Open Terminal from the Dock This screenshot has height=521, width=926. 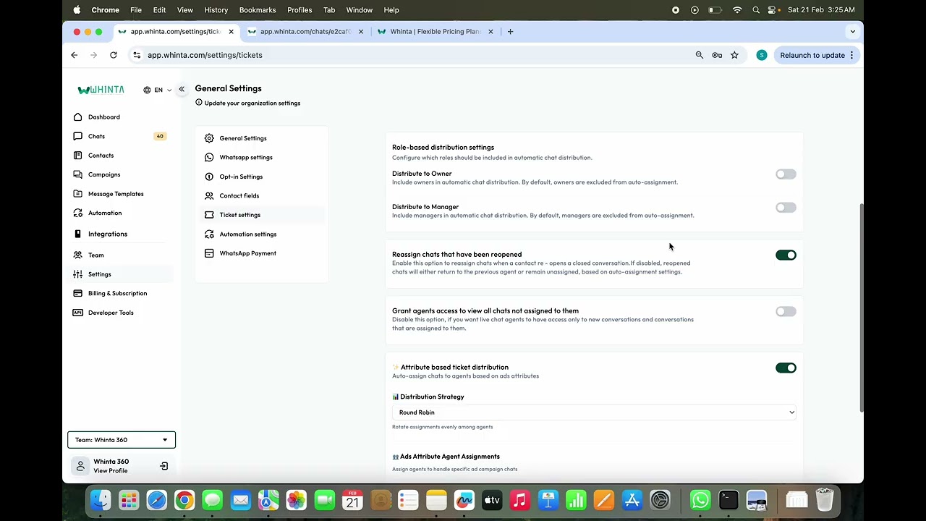(x=729, y=500)
